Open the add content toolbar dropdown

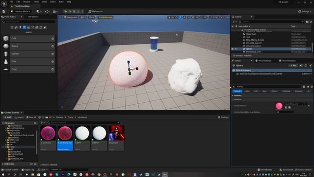pos(39,11)
